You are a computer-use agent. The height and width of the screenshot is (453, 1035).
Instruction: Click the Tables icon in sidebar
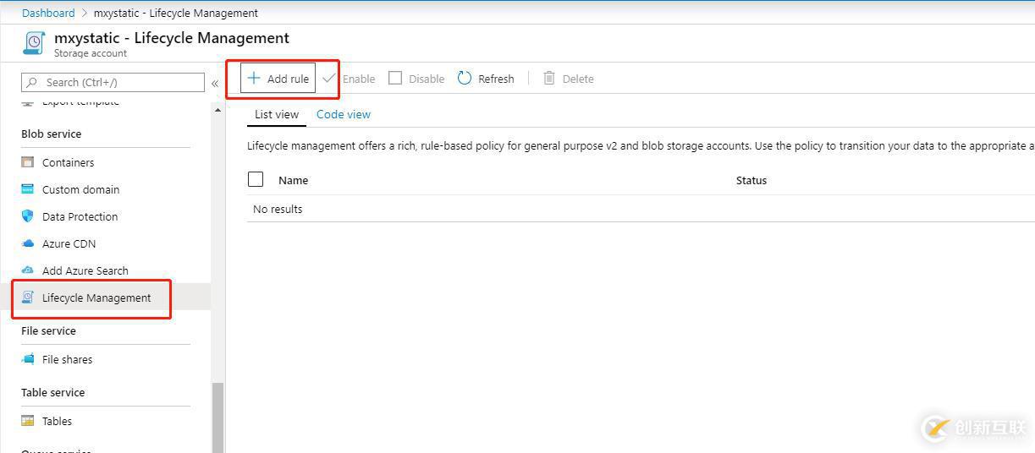coord(28,421)
